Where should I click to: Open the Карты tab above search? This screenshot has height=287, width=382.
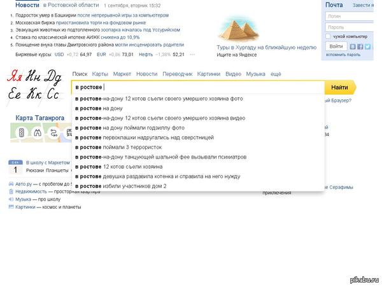click(x=100, y=74)
